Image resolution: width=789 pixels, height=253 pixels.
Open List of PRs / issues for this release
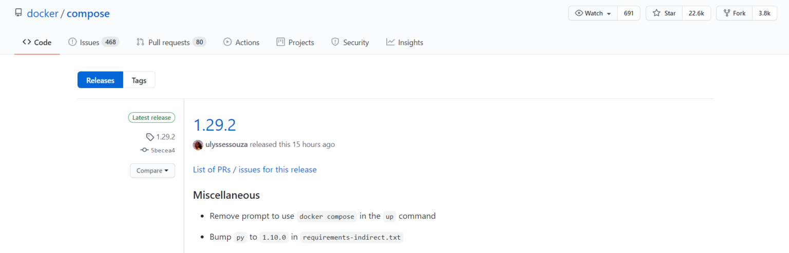[x=255, y=170]
